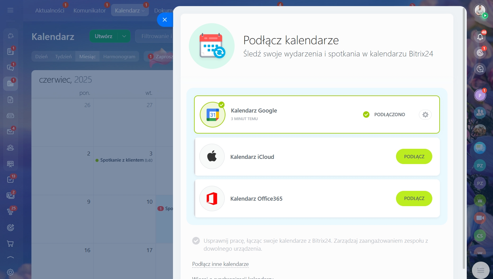The height and width of the screenshot is (279, 493).
Task: Open the target icon with badge 1 on right
Action: [x=480, y=53]
